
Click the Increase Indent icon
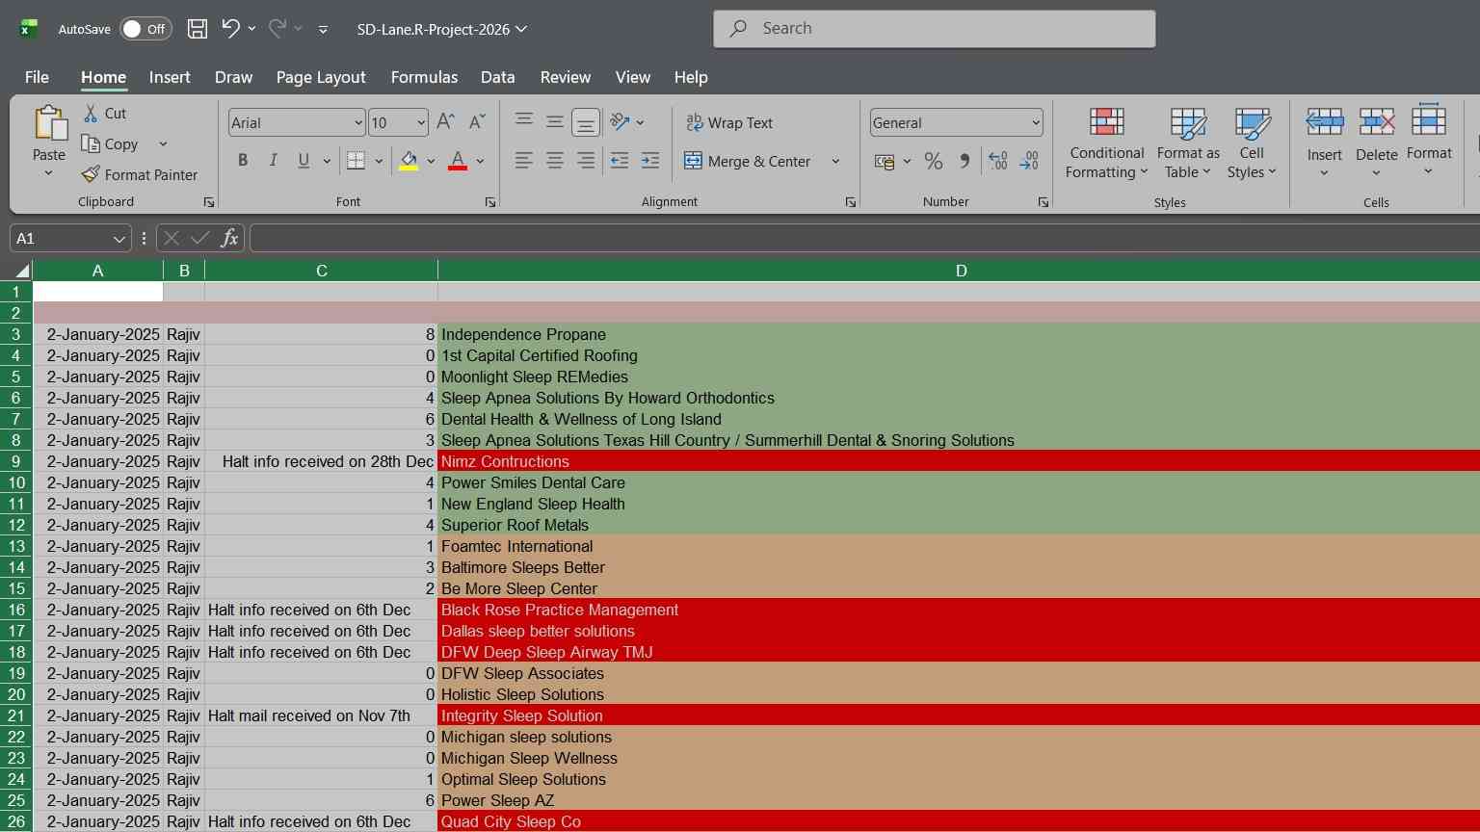click(650, 161)
